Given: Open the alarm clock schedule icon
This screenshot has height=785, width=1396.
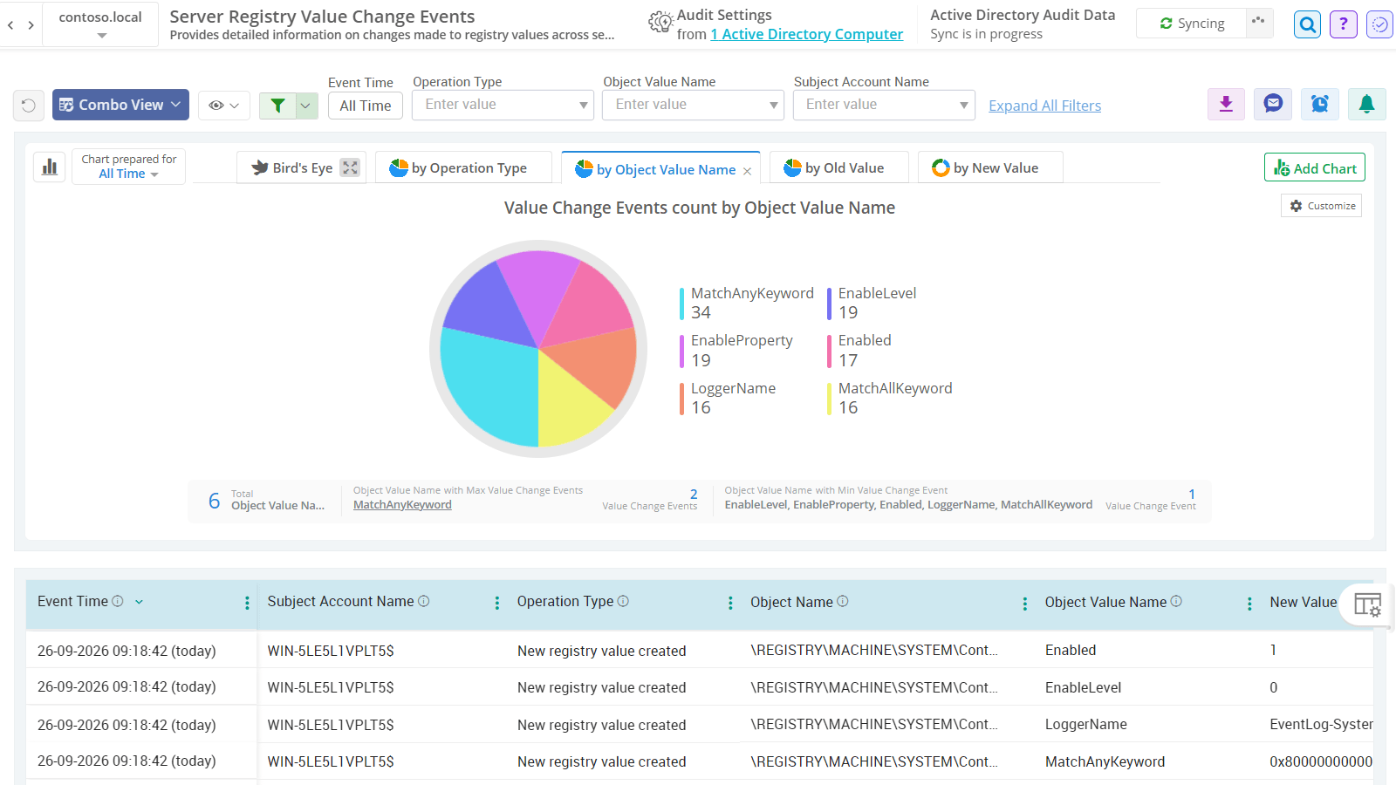Looking at the screenshot, I should (1320, 105).
